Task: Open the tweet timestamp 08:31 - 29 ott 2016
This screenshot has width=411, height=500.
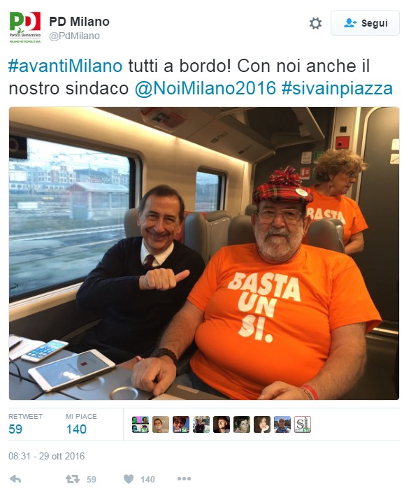Action: click(x=47, y=456)
